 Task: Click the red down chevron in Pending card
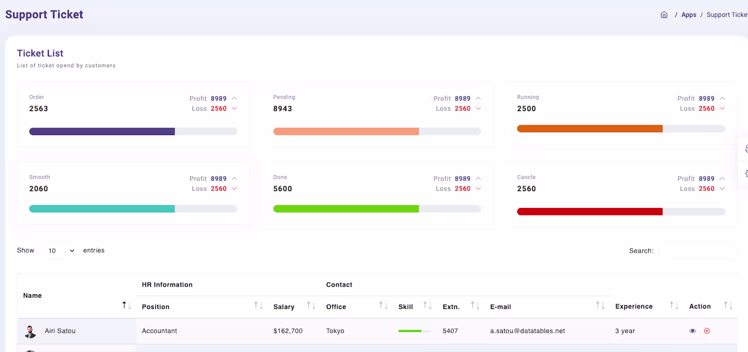pyautogui.click(x=478, y=109)
